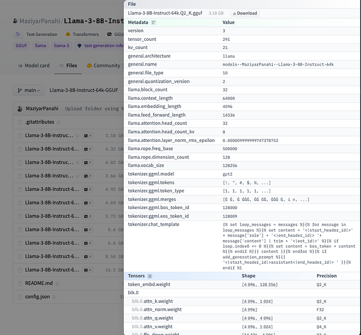
Task: Open the config.json file
Action: coord(37,297)
